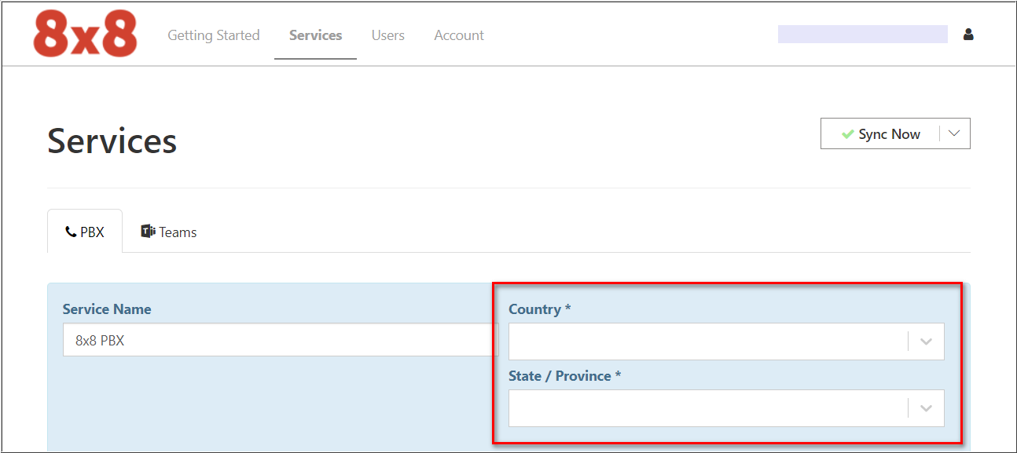
Task: Click the State / Province * label
Action: coord(565,376)
